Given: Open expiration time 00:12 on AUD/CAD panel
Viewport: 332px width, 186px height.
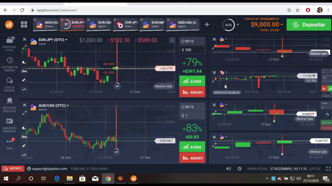Looking at the screenshot, I should click(192, 107).
